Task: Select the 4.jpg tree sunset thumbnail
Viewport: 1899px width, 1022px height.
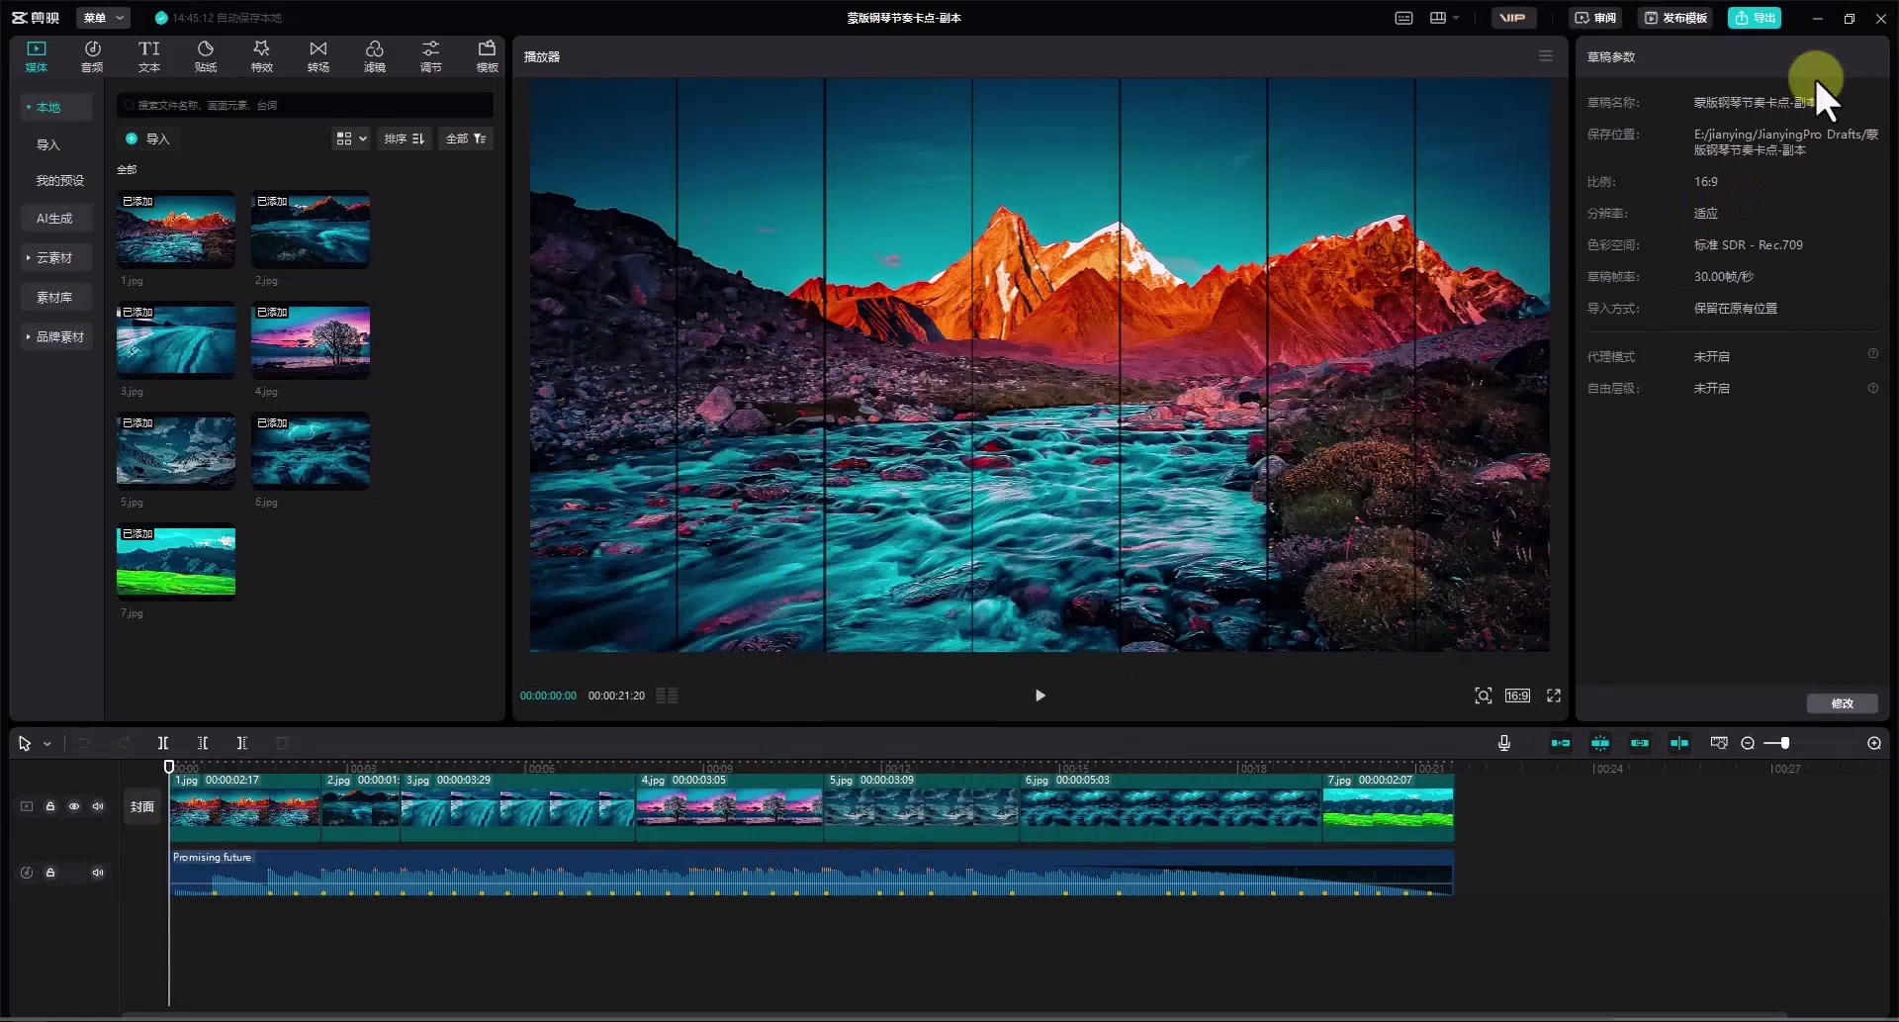Action: pyautogui.click(x=311, y=339)
